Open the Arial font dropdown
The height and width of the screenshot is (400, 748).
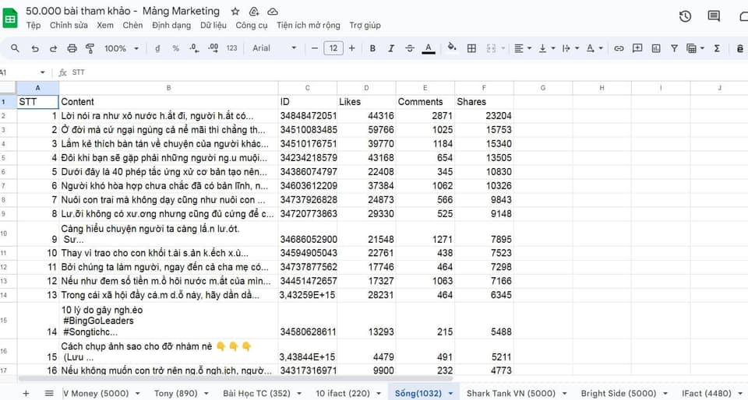click(x=274, y=48)
